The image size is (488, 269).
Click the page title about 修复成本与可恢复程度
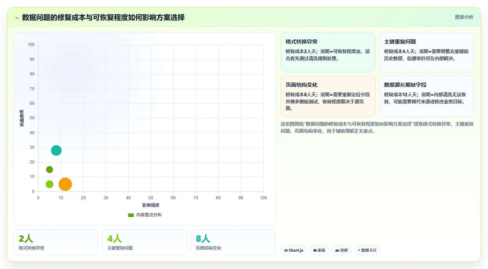[x=103, y=17]
